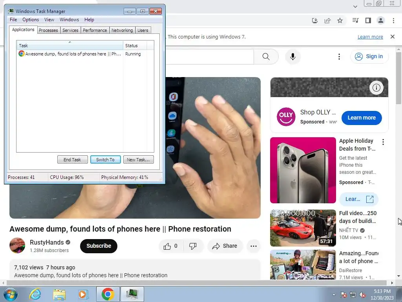The image size is (402, 302).
Task: Open the DaiRestore phones video thumbnail
Action: 303,265
